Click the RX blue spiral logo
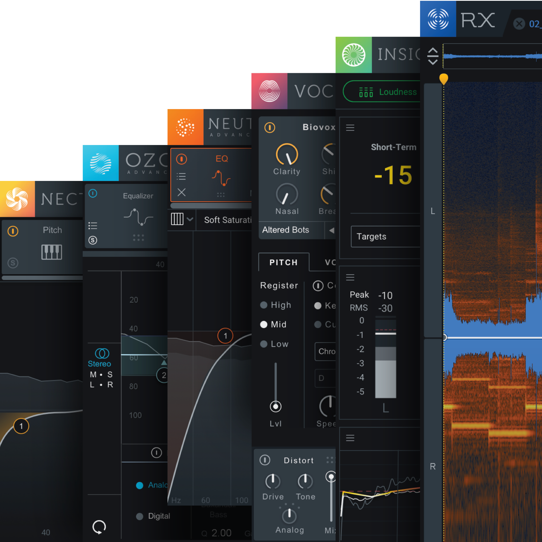Viewport: 542px width, 542px height. (438, 19)
